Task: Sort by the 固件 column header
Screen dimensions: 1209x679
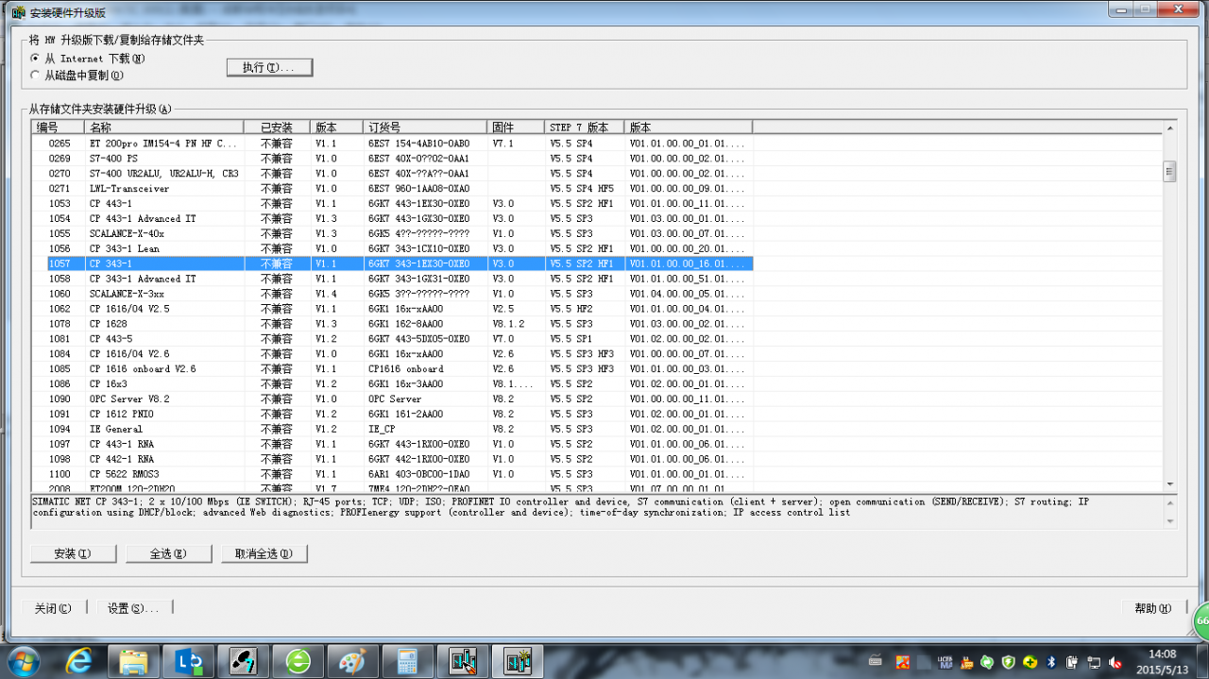Action: tap(517, 127)
